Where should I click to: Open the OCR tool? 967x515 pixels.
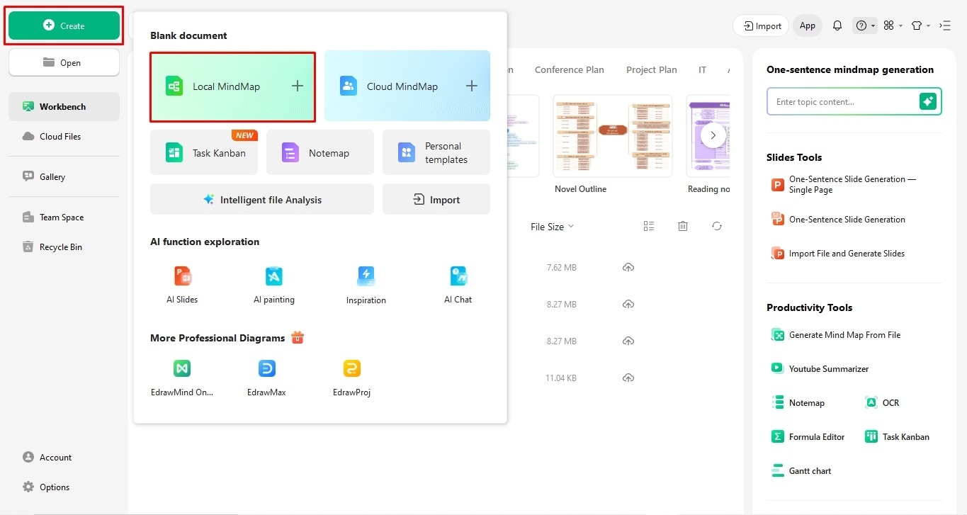(x=882, y=402)
